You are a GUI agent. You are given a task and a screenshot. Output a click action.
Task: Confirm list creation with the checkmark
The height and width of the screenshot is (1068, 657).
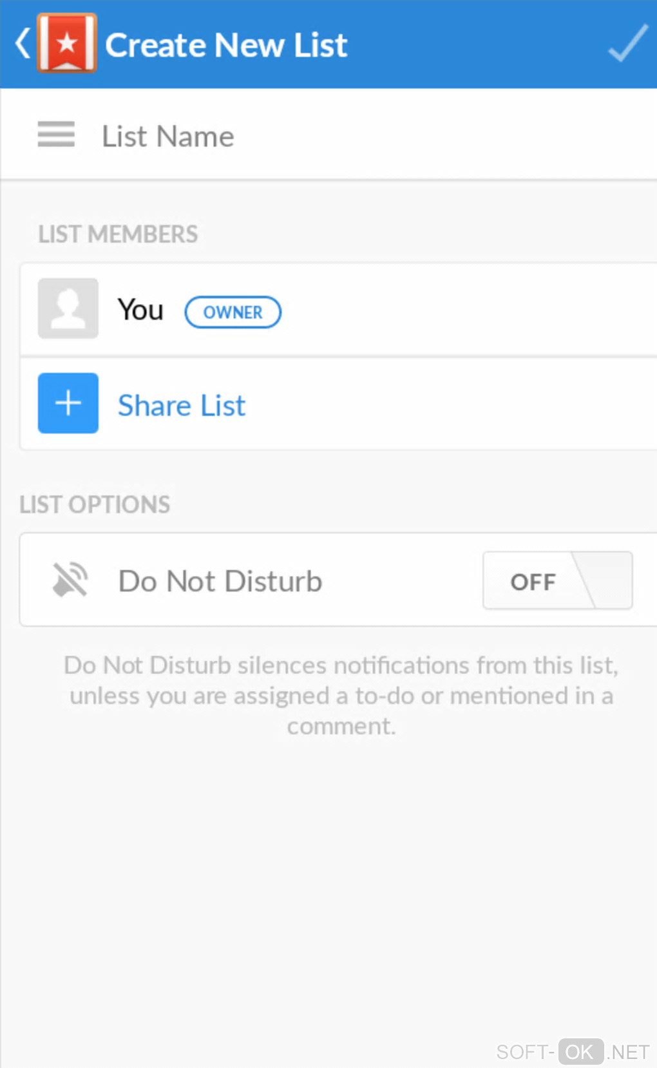point(627,44)
